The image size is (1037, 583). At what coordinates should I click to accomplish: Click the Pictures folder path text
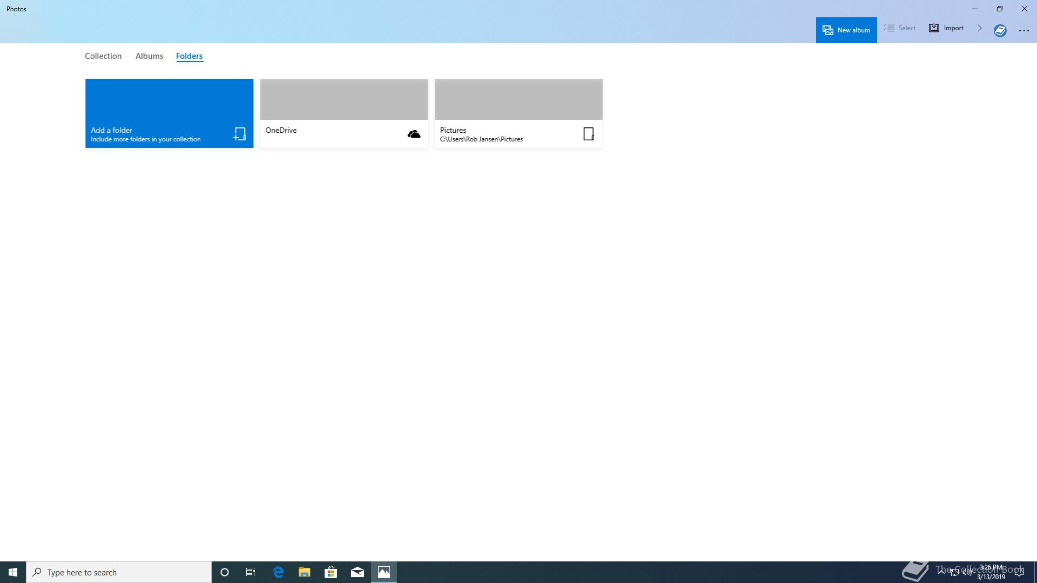coord(481,139)
